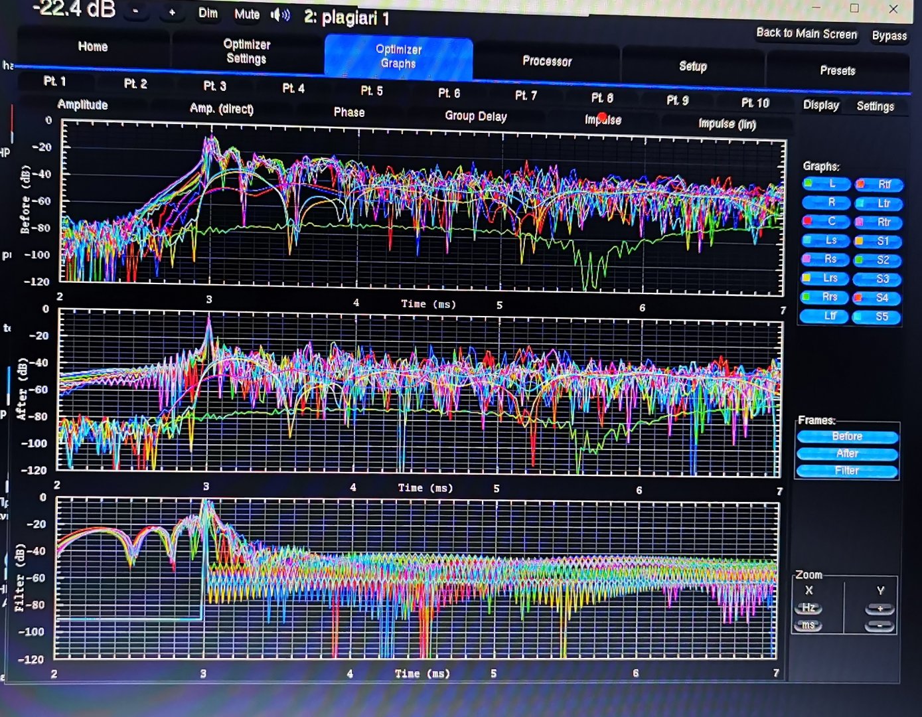This screenshot has width=922, height=717.
Task: Toggle the S5 subwoofer graph
Action: [876, 317]
